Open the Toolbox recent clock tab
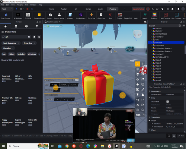Screen dimensions: 186x149 pyautogui.click(x=26, y=26)
